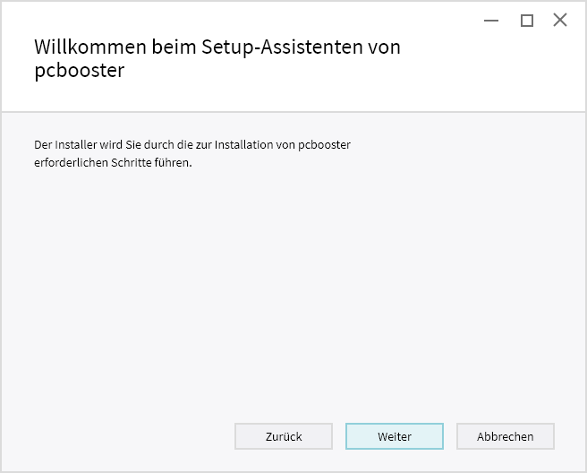Maximize the installer window

(527, 21)
